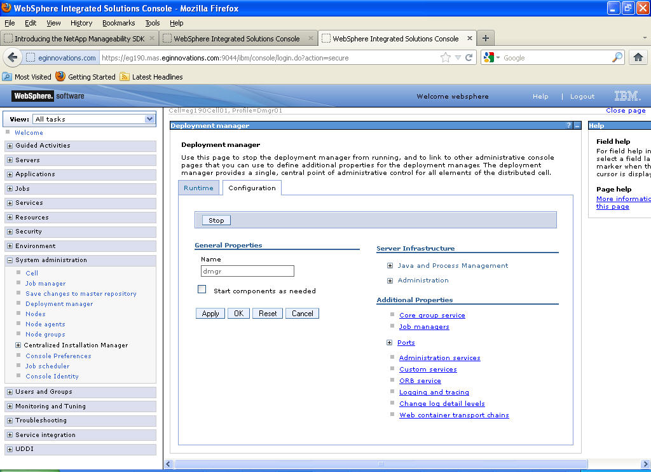Open the Tools menu
The height and width of the screenshot is (472, 651).
point(153,23)
